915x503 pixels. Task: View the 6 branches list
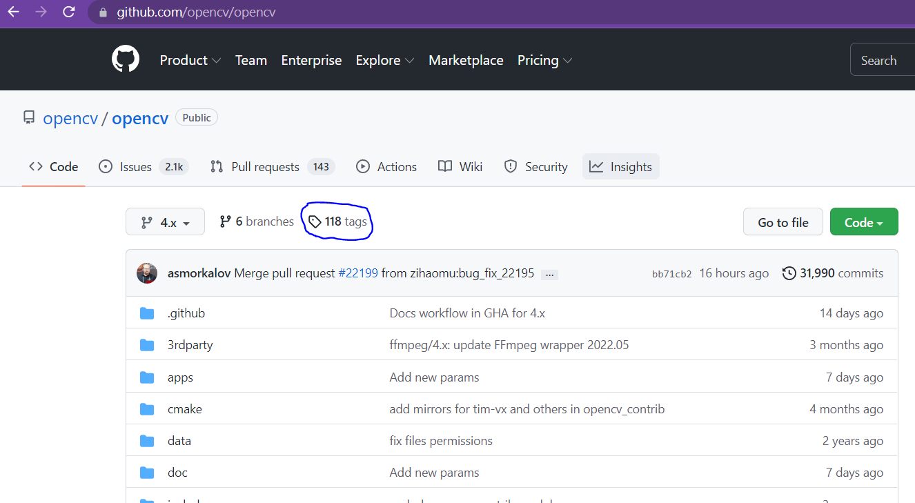[257, 221]
